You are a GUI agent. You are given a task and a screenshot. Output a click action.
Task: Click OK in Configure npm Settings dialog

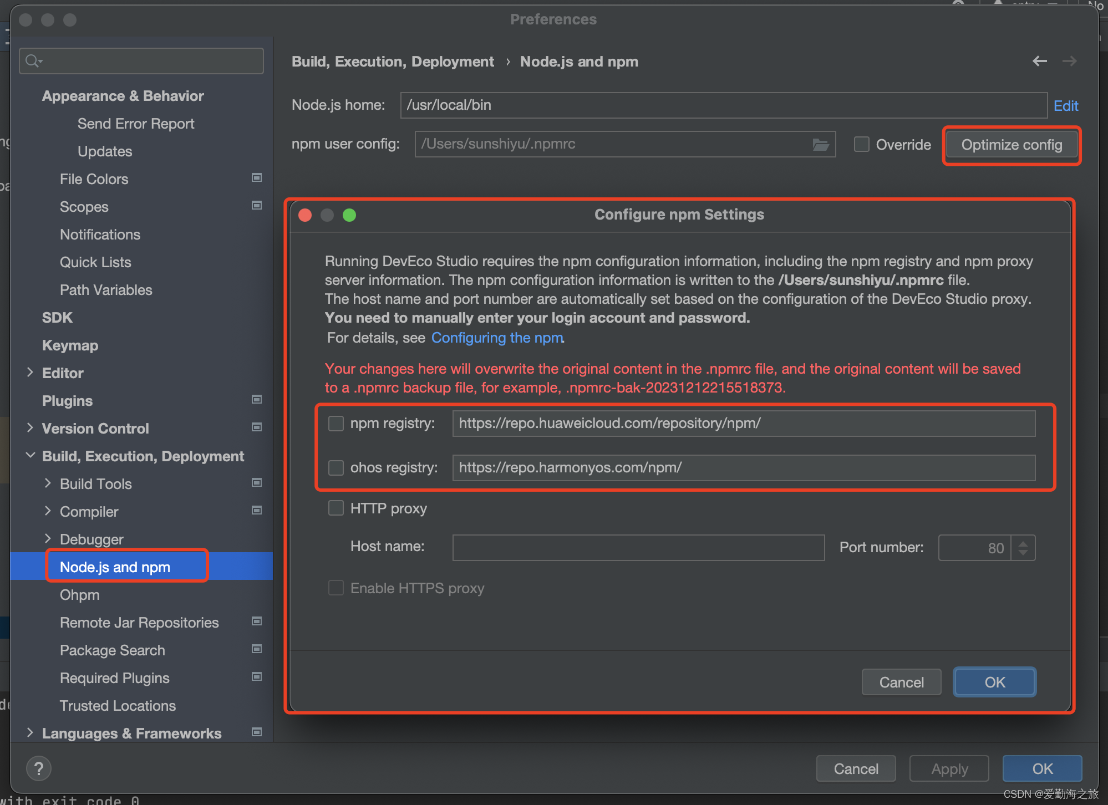tap(995, 682)
